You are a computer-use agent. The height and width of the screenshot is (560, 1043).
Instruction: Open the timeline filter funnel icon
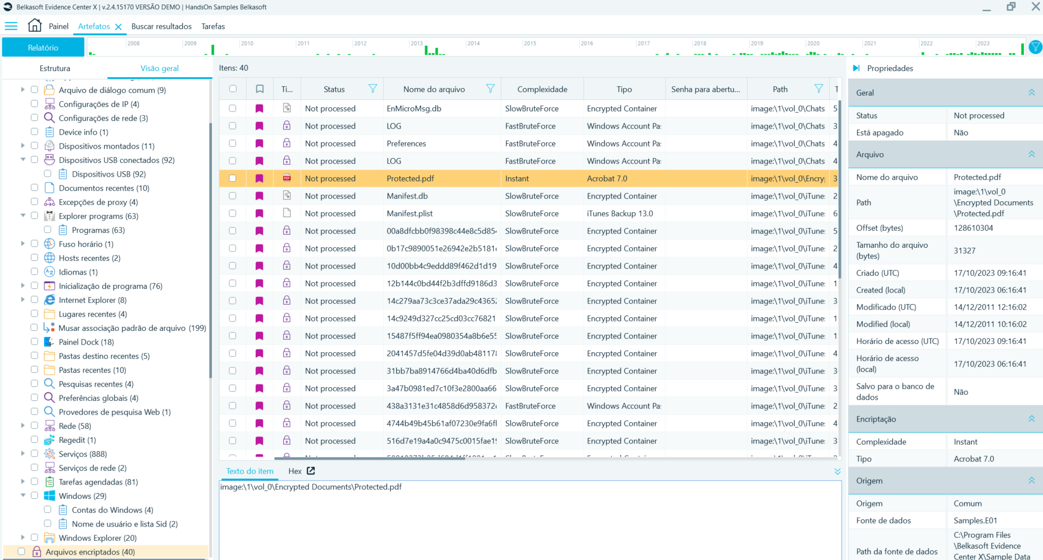[1035, 48]
